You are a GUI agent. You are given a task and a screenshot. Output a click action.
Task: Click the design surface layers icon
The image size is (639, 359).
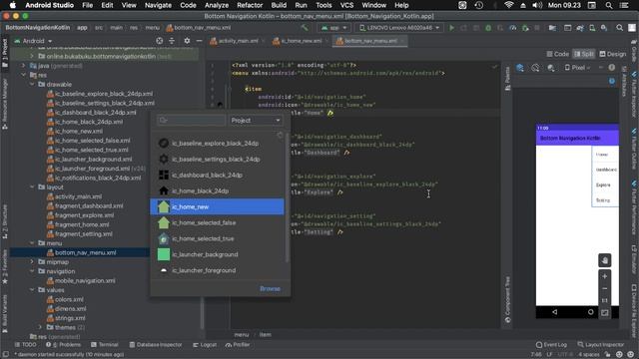[520, 68]
